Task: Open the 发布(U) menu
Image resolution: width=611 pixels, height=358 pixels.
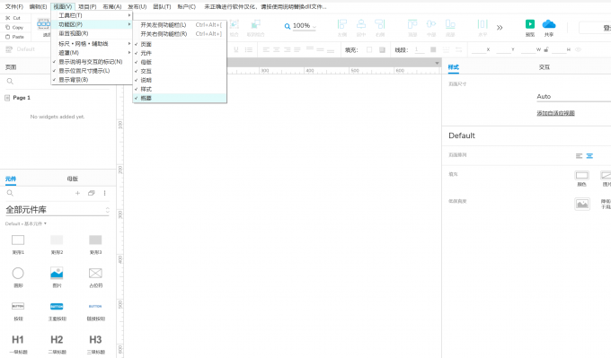Action: [x=137, y=6]
